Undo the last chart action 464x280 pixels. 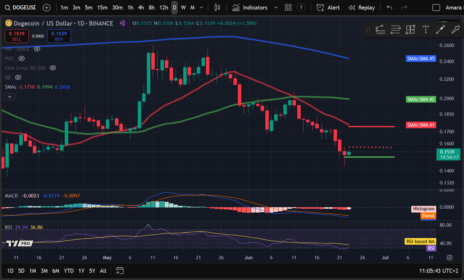389,8
